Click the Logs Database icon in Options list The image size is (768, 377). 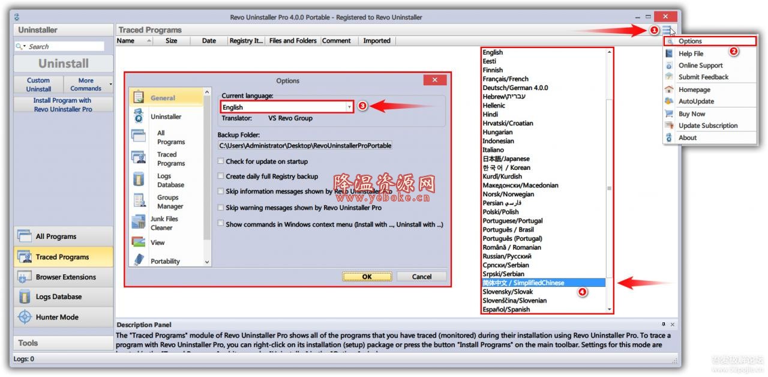coord(139,179)
